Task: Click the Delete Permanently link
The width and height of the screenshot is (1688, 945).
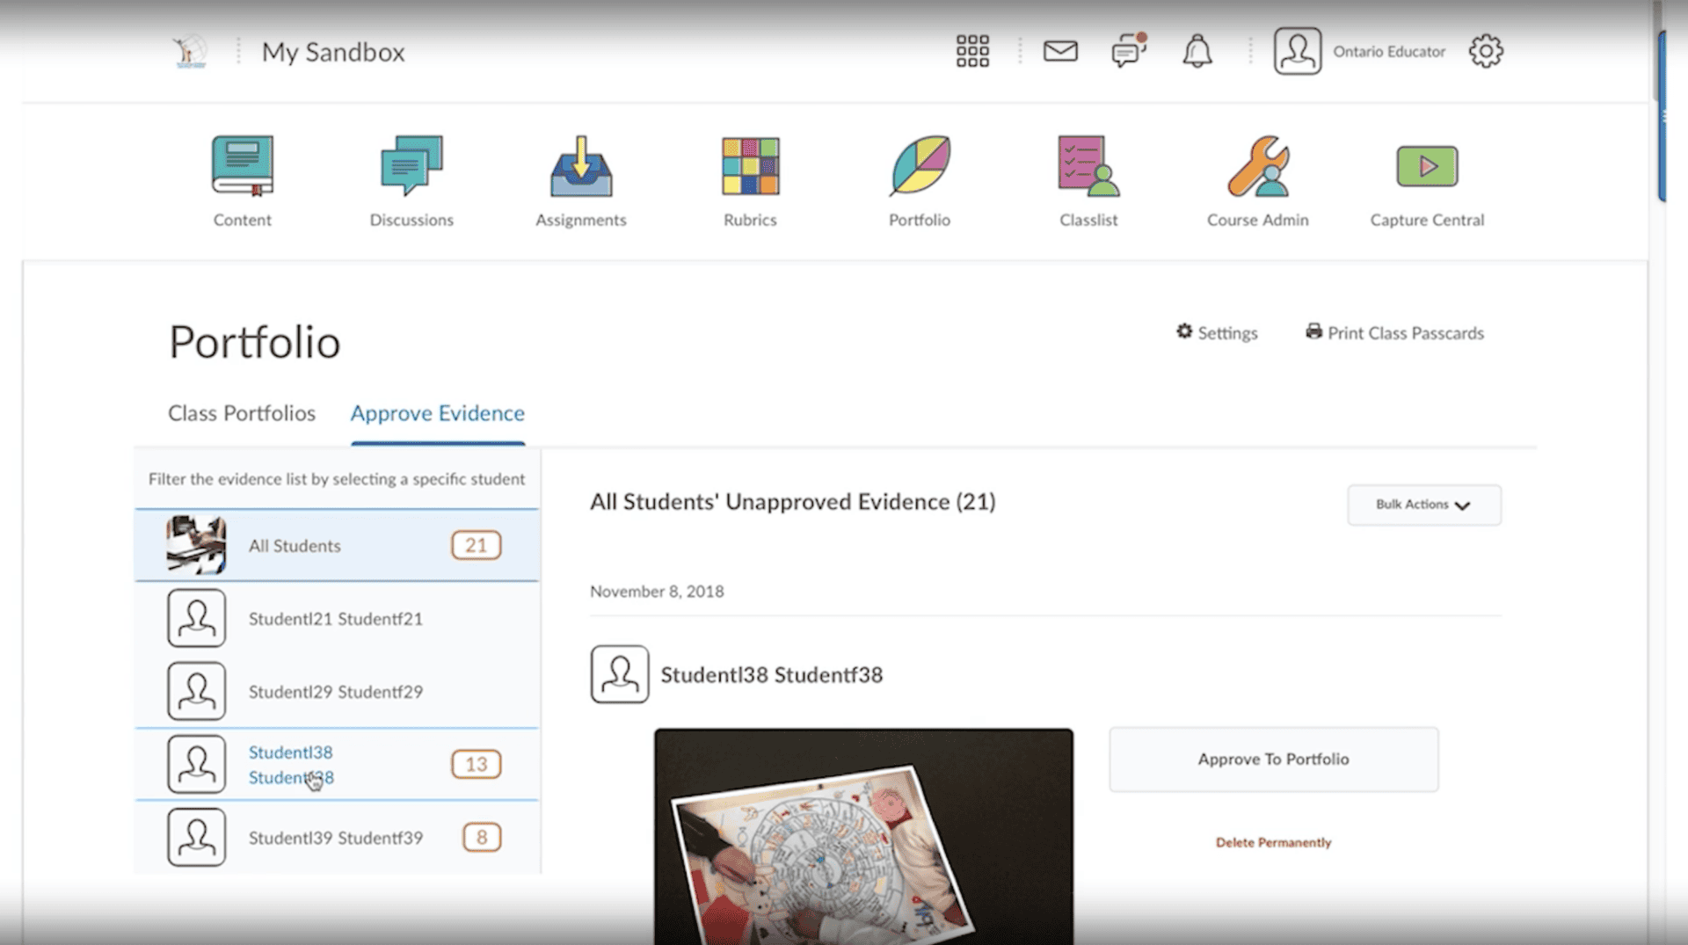Action: tap(1273, 842)
